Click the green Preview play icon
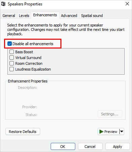This screenshot has width=132, height=152. pos(101,132)
